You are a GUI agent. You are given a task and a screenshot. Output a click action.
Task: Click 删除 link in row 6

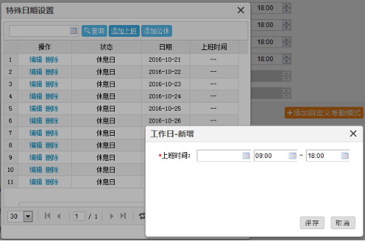52,120
